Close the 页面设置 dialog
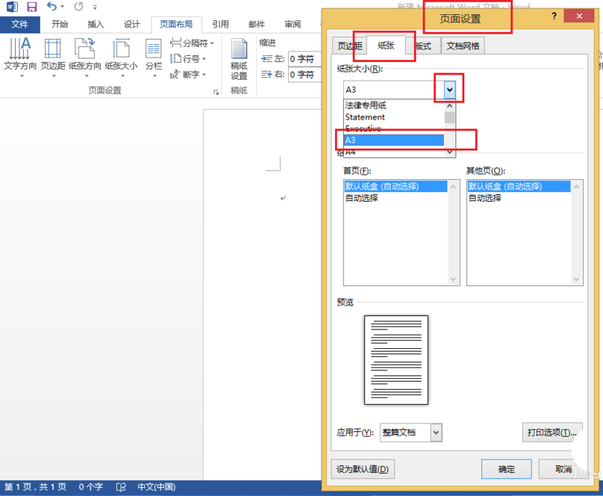Screen dimensions: 603x496 [579, 16]
